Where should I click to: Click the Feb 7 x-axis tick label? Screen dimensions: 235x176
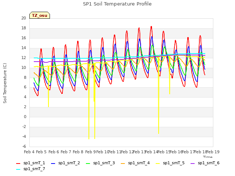coord(66,152)
